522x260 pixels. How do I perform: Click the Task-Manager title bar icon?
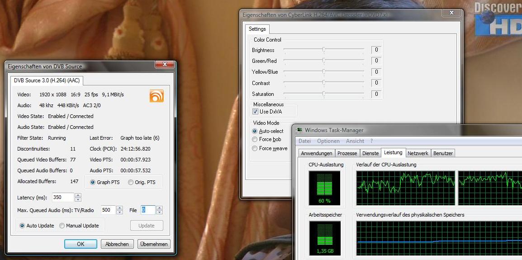tap(299, 130)
